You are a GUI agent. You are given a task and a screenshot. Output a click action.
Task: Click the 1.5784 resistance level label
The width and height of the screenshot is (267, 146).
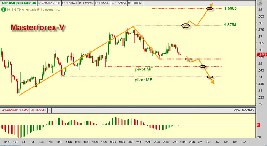tap(230, 25)
